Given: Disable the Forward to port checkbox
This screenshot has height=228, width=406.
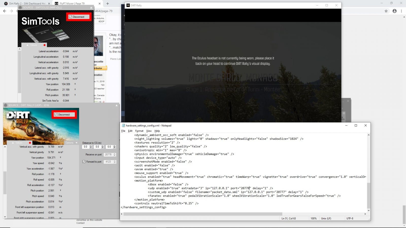Looking at the screenshot, I should [x=84, y=162].
